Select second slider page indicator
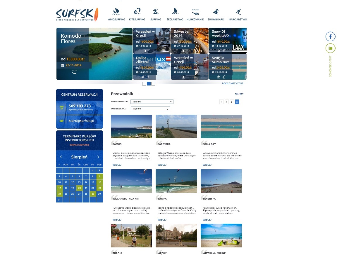Viewport: 337px width, 269px height. 149,84
